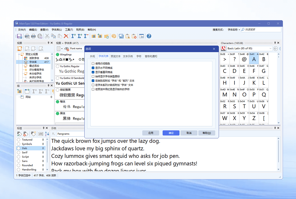Click the red X Delete icon
This screenshot has width=296, height=199.
[x=66, y=36]
